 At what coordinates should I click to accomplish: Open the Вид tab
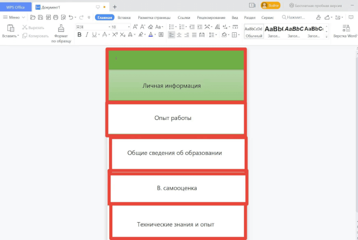tap(235, 17)
